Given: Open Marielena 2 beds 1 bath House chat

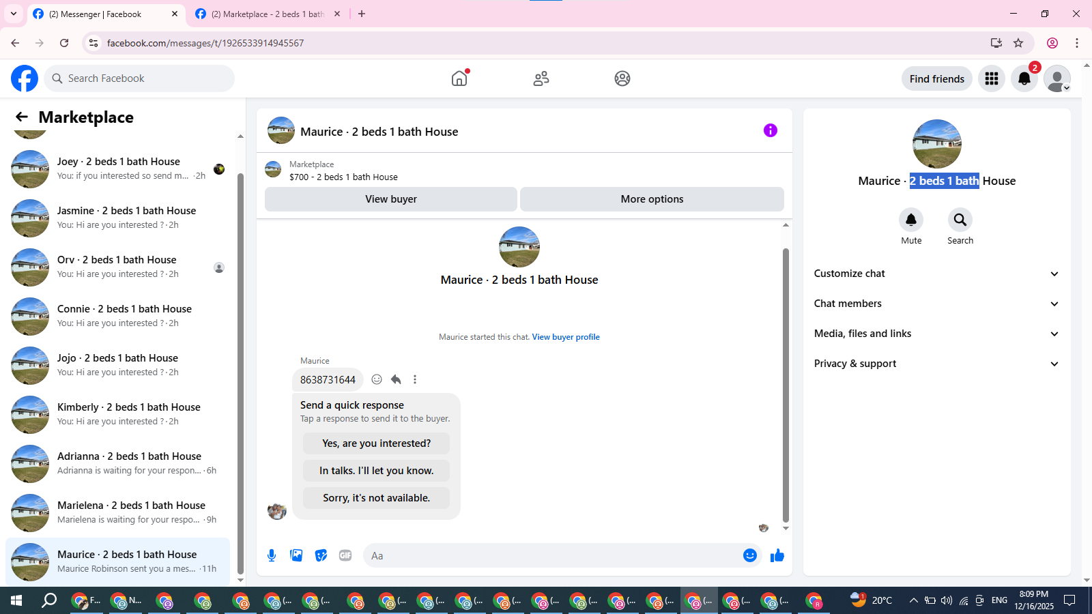Looking at the screenshot, I should 117,512.
